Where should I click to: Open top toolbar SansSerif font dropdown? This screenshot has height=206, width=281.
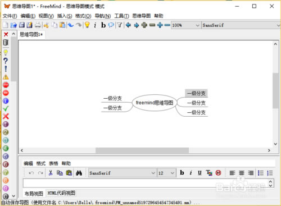(241, 25)
